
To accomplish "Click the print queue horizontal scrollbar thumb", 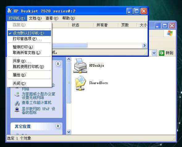I will pos(70,45).
